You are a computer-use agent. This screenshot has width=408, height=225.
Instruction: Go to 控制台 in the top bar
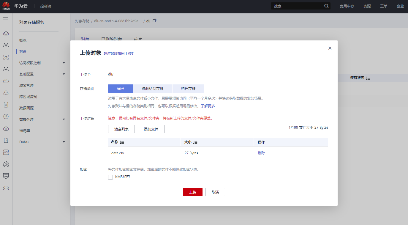coord(46,6)
